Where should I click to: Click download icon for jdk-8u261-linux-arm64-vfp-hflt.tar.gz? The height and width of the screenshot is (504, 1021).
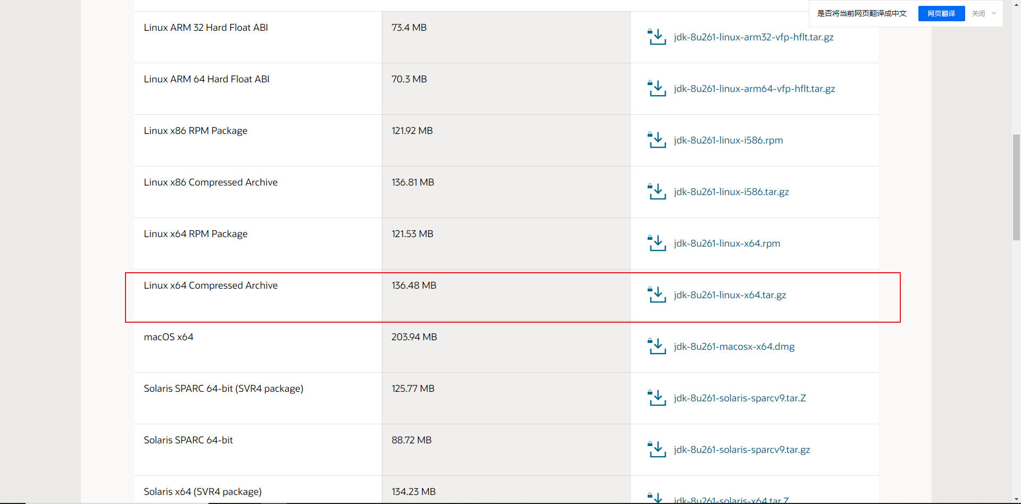pos(657,89)
